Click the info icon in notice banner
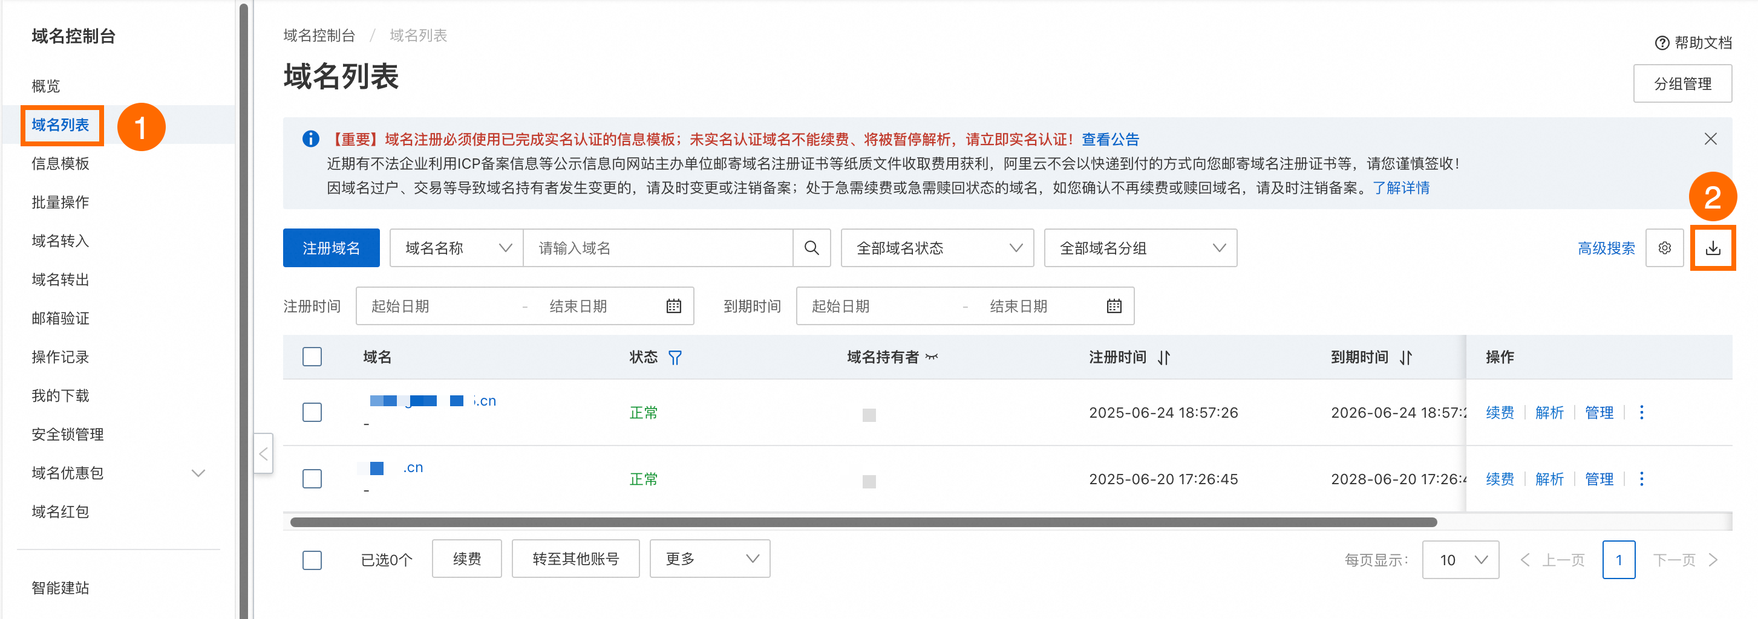Viewport: 1758px width, 619px height. click(310, 139)
